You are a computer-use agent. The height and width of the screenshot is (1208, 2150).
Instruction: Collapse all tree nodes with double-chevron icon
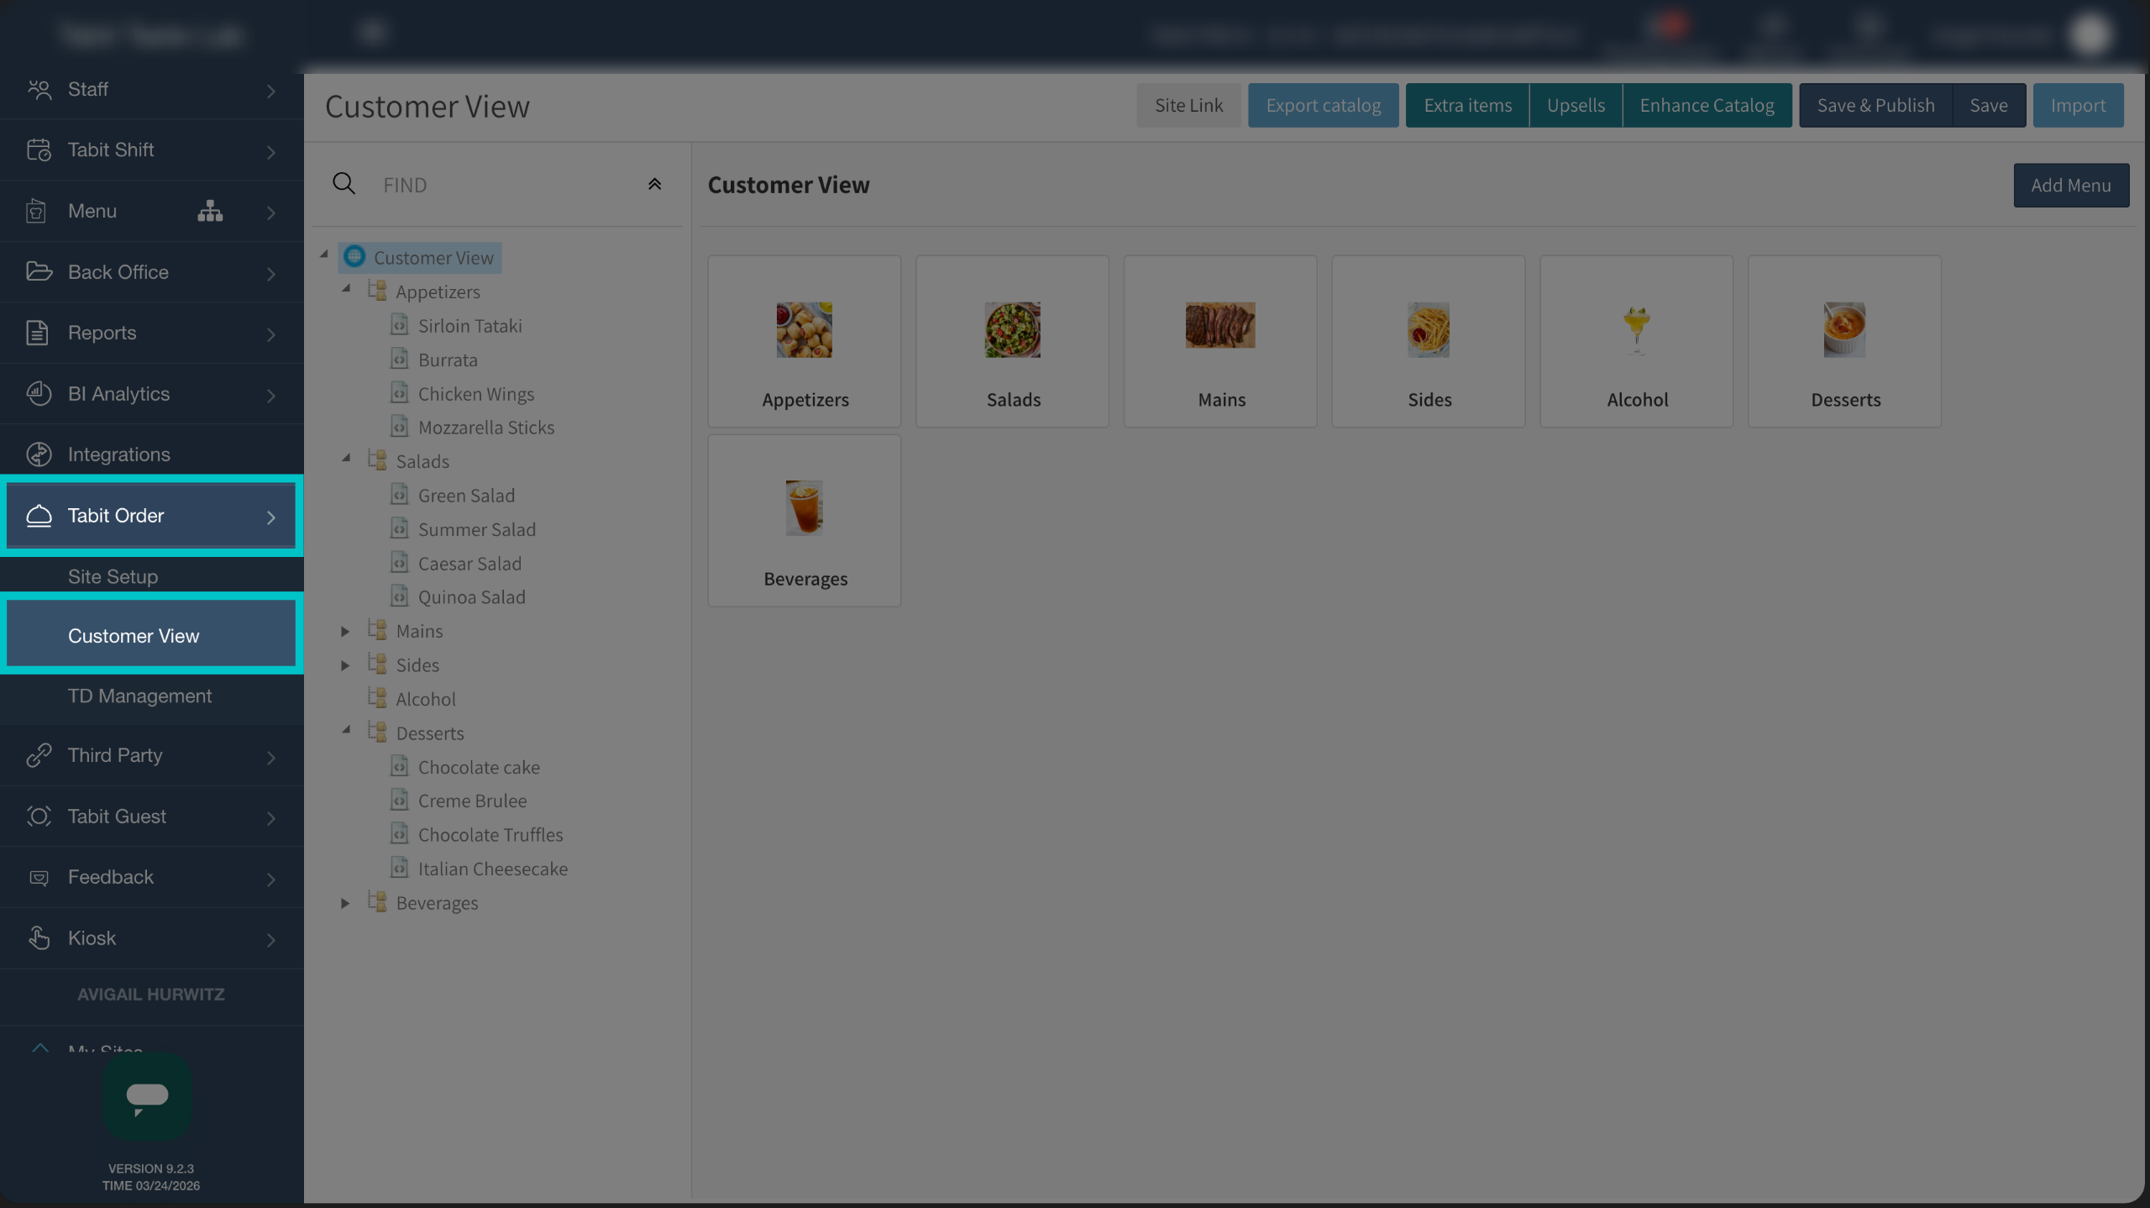[654, 184]
